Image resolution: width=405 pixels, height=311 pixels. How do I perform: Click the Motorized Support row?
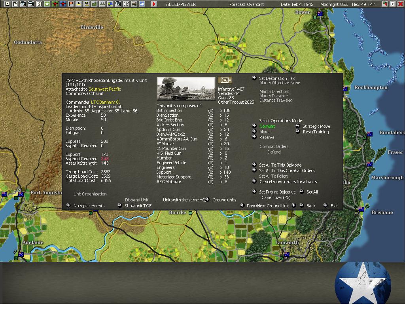pos(193,177)
